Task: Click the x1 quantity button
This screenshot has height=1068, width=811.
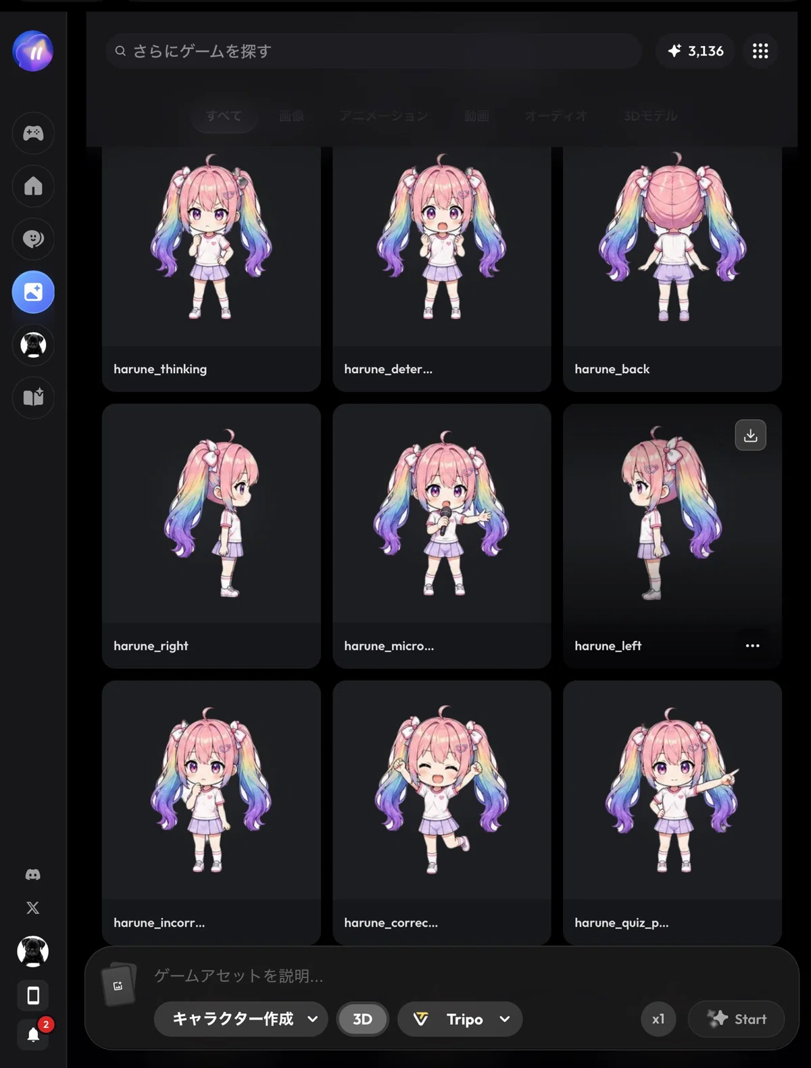Action: pos(658,1019)
